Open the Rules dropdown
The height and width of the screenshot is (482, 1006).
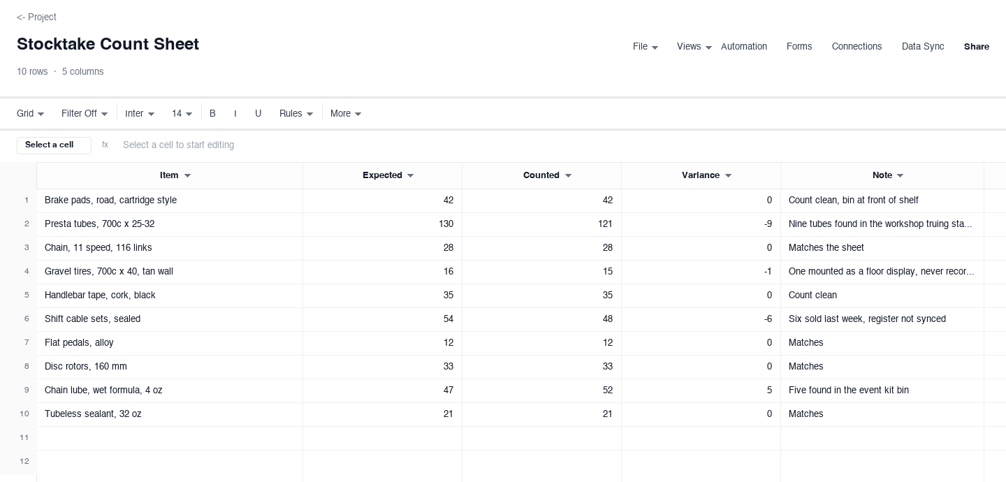tap(296, 114)
